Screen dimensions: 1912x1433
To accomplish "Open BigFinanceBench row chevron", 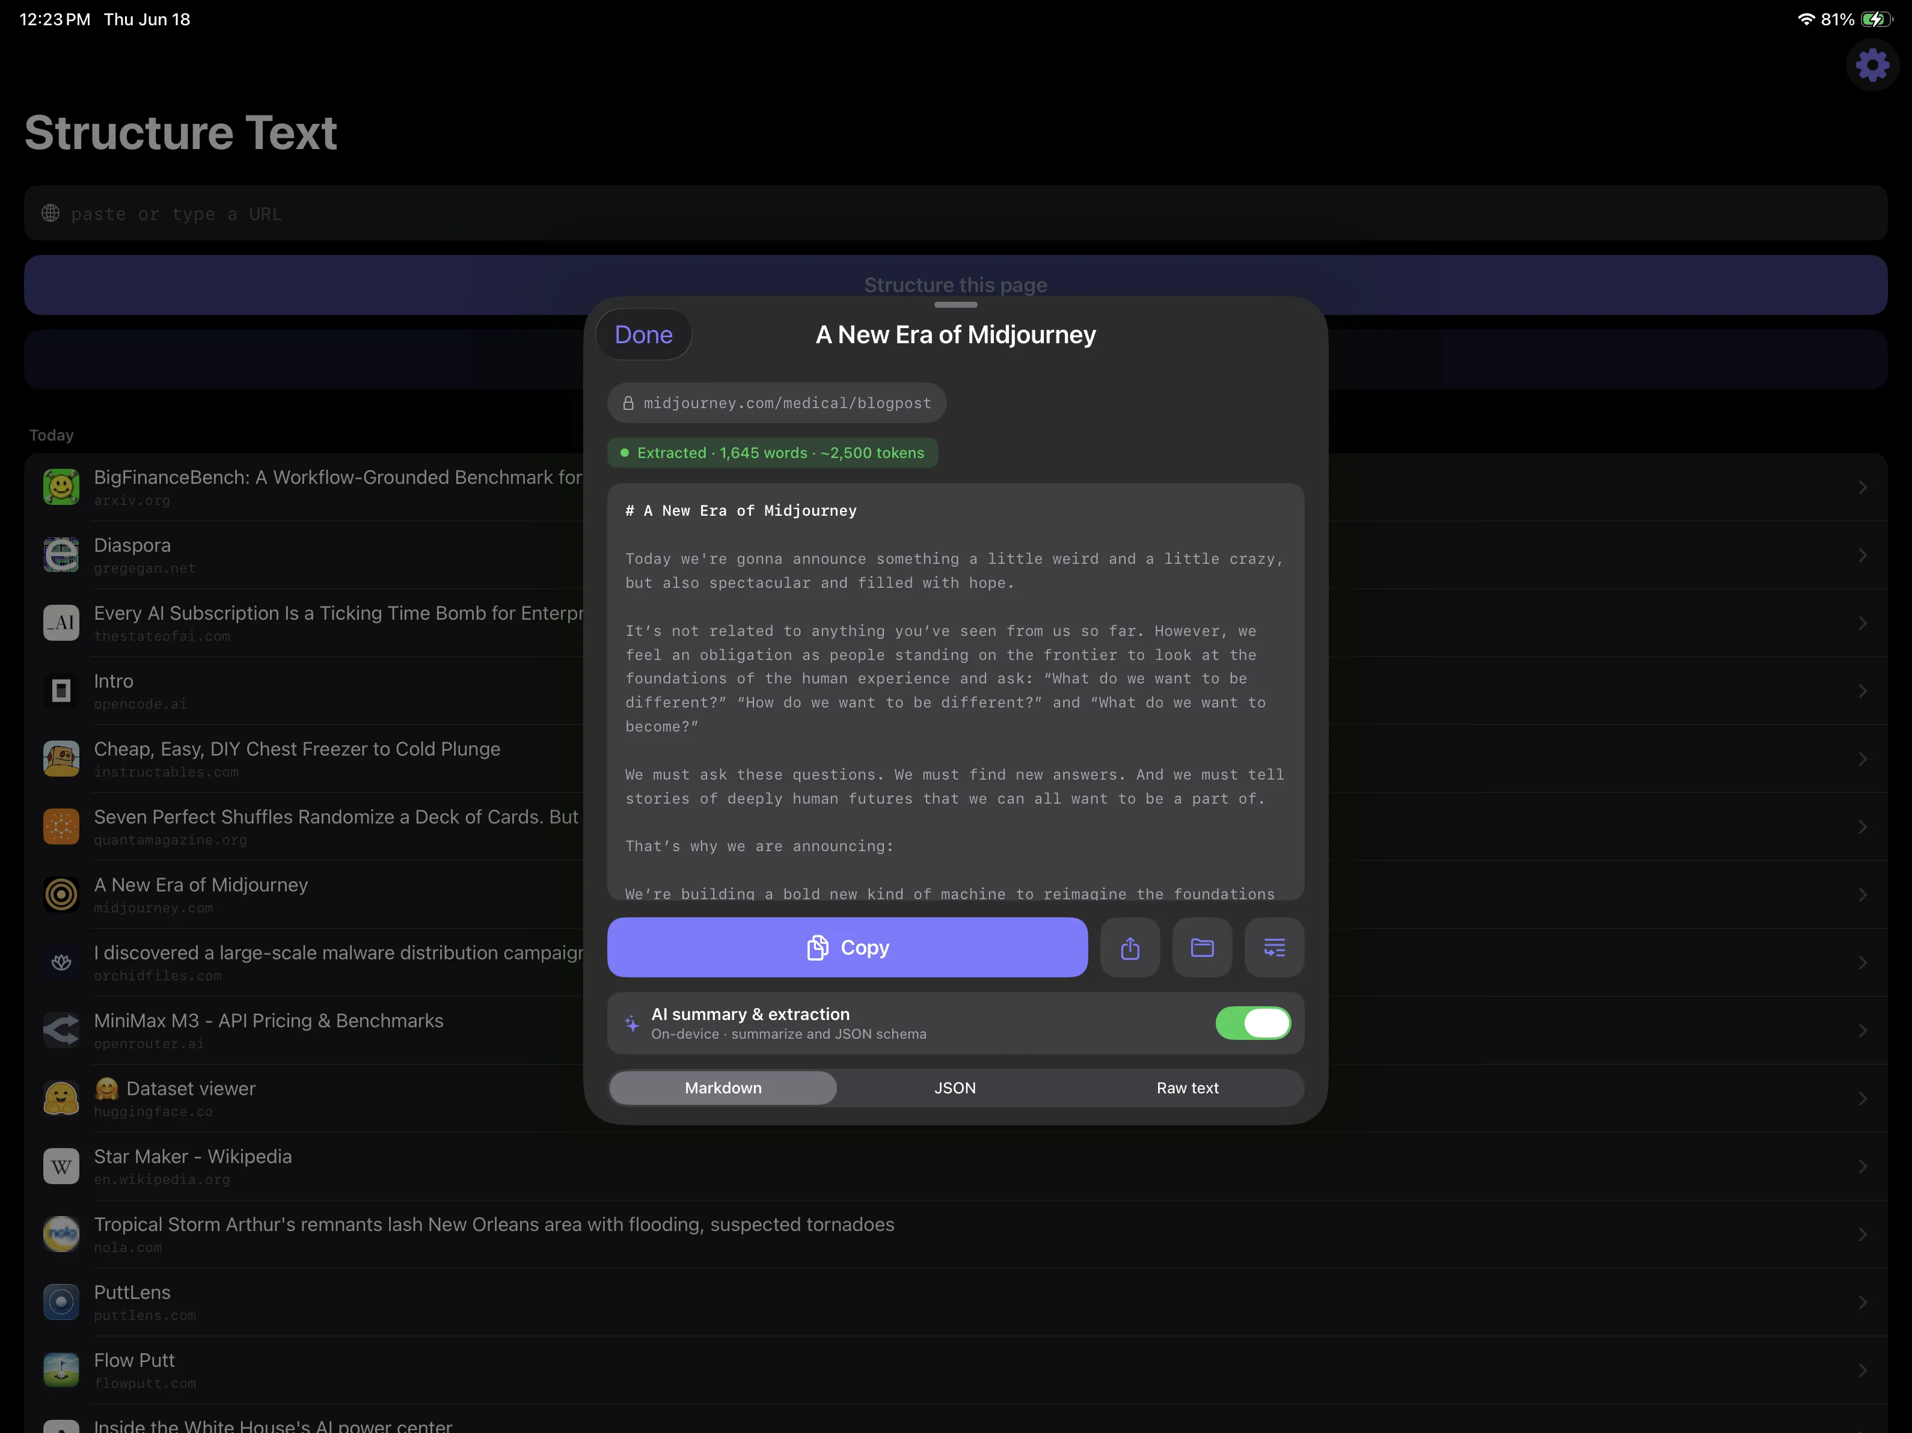I will [x=1863, y=487].
